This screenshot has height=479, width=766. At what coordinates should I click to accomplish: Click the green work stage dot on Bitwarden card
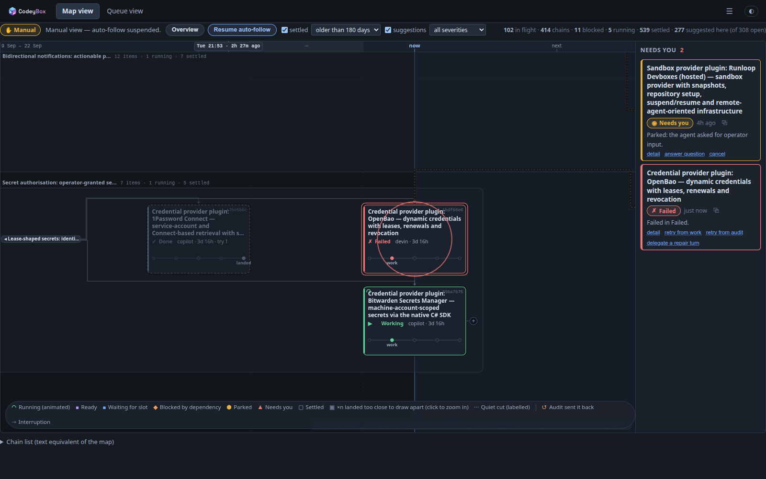(x=392, y=340)
